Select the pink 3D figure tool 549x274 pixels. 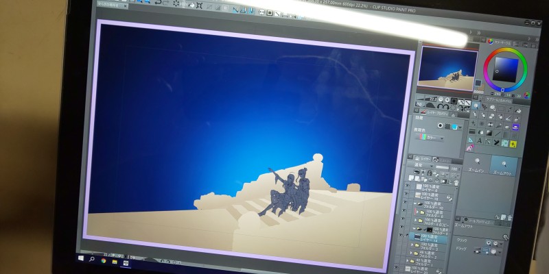point(471,147)
